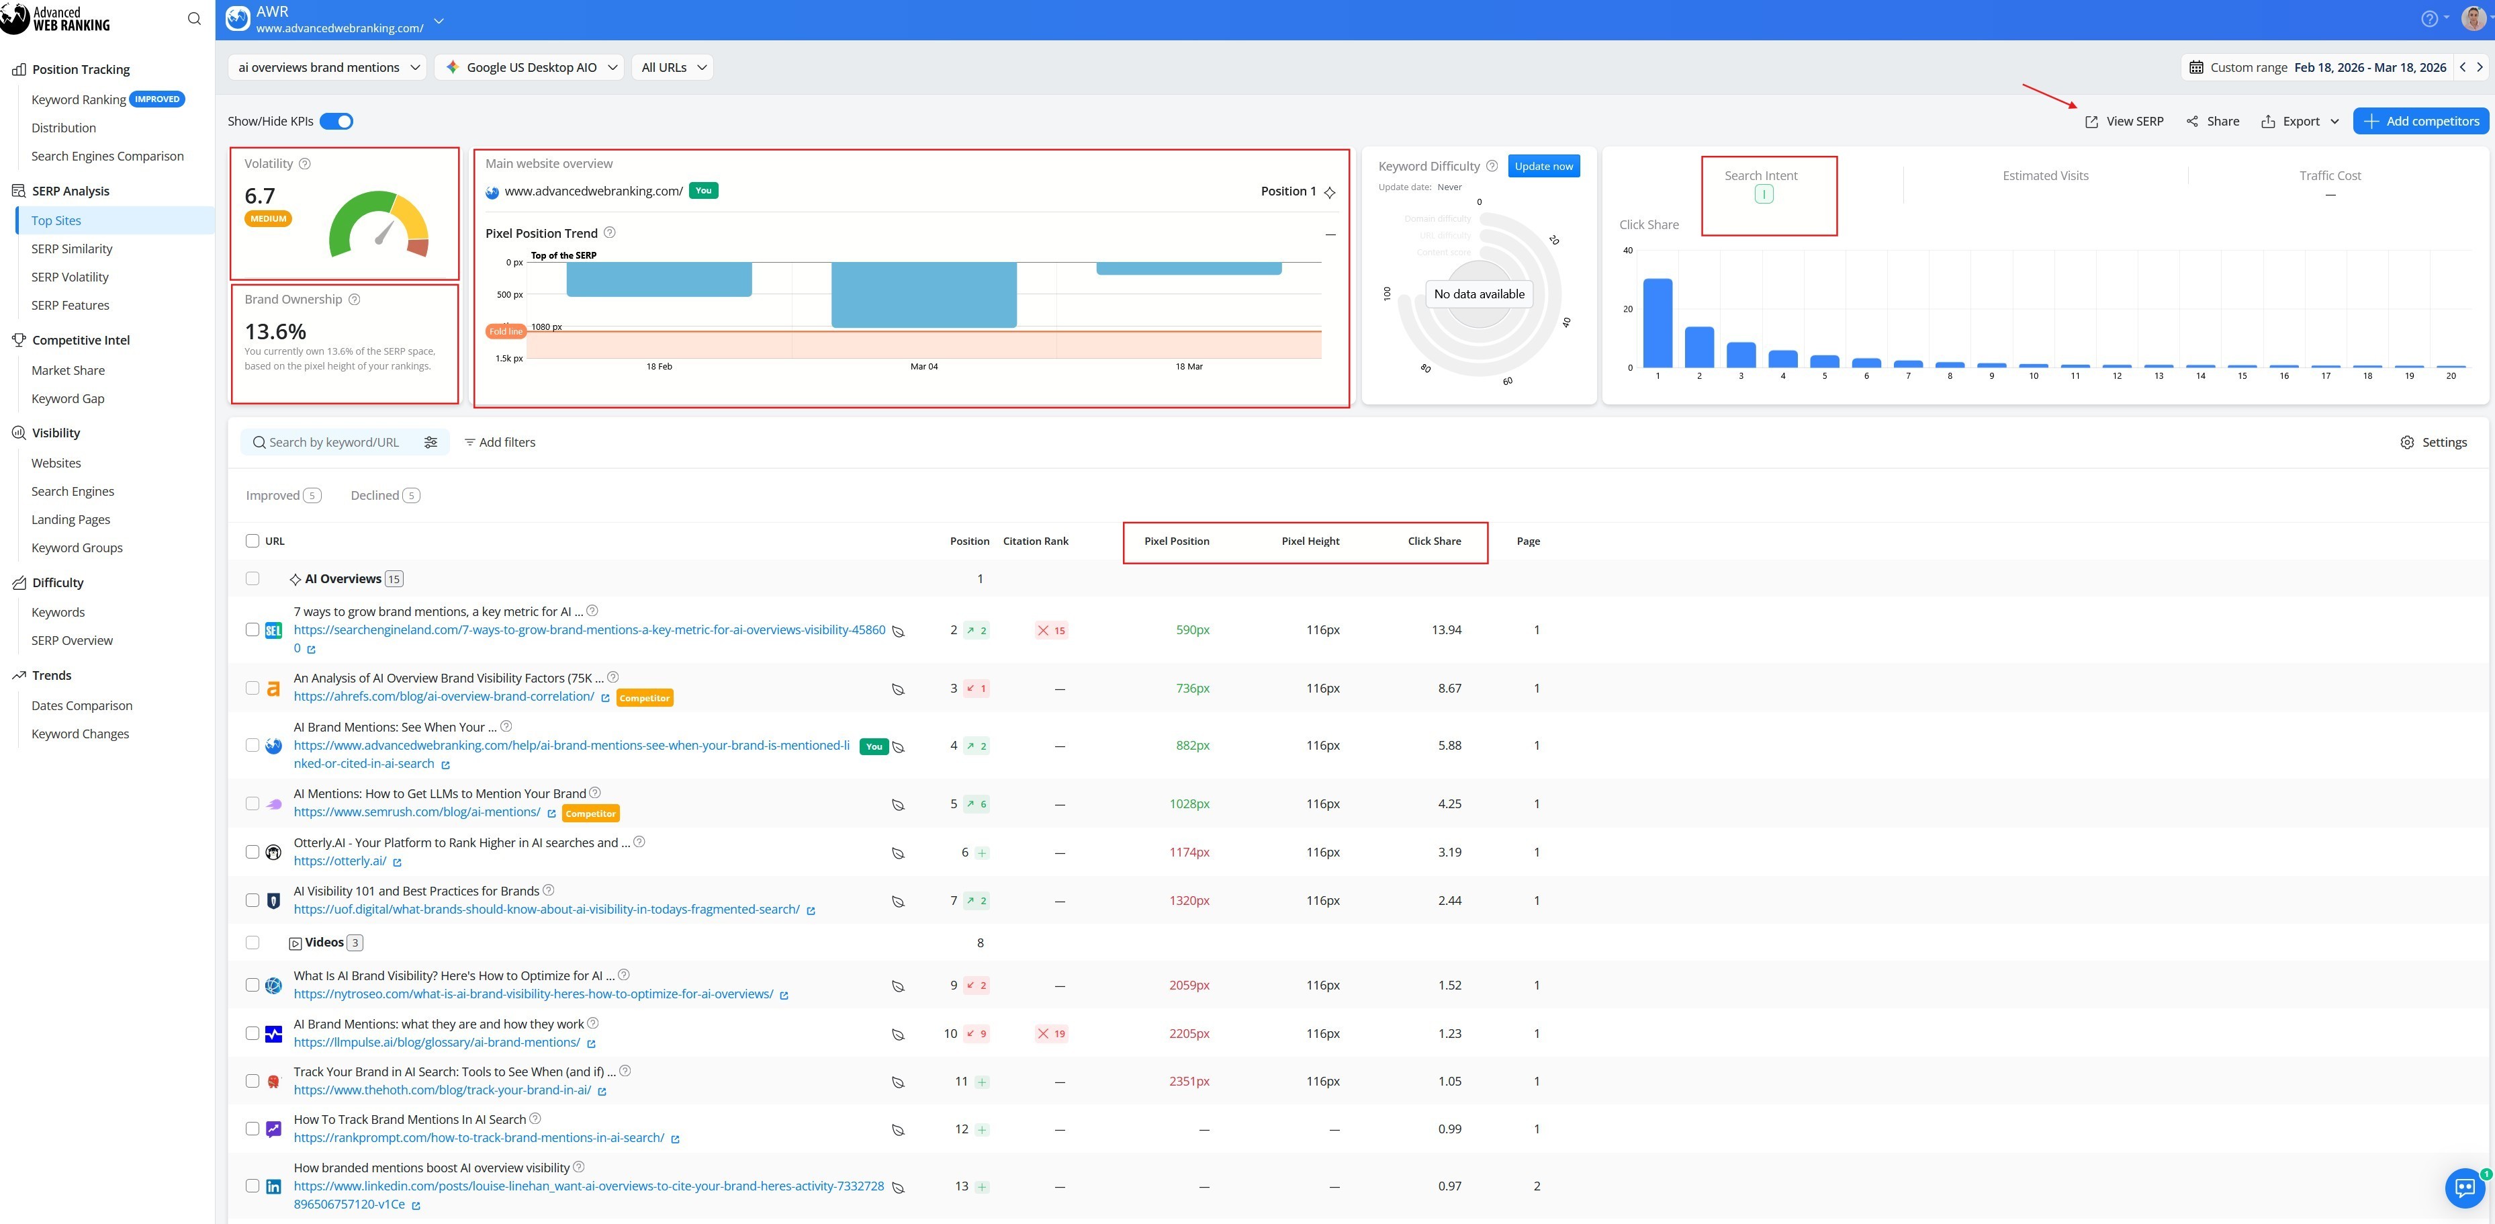
Task: Select the llmpulse.ai row checkbox
Action: pos(253,1033)
